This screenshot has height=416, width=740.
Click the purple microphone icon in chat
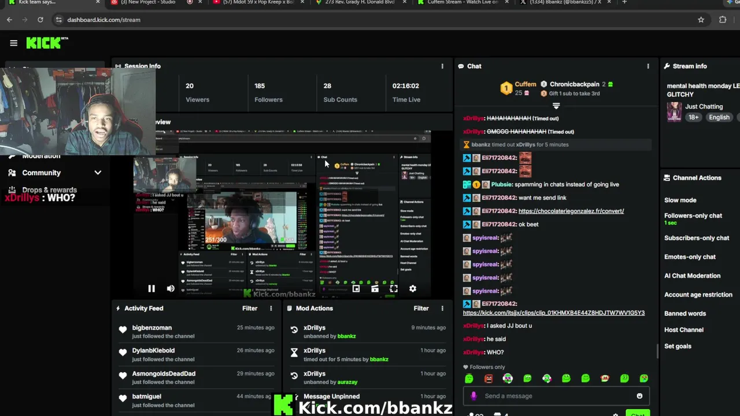pos(473,396)
